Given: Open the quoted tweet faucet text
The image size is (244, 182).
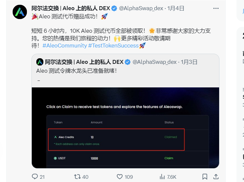Looking at the screenshot, I should [77, 71].
